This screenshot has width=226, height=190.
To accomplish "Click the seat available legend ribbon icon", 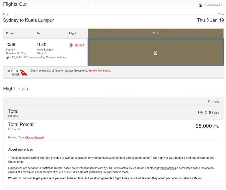I will point(201,5).
